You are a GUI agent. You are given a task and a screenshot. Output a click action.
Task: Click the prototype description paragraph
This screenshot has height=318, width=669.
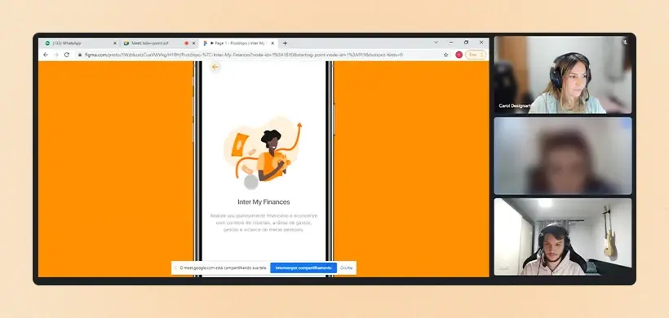(264, 223)
